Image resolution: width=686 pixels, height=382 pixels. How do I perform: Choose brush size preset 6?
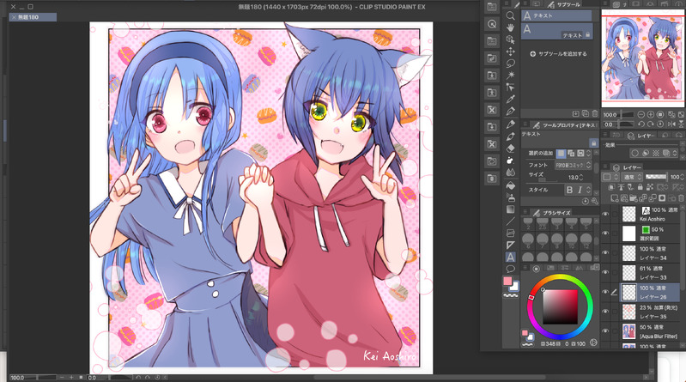(528, 240)
